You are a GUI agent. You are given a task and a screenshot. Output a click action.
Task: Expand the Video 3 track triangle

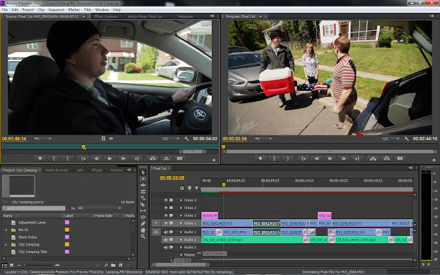(x=180, y=208)
